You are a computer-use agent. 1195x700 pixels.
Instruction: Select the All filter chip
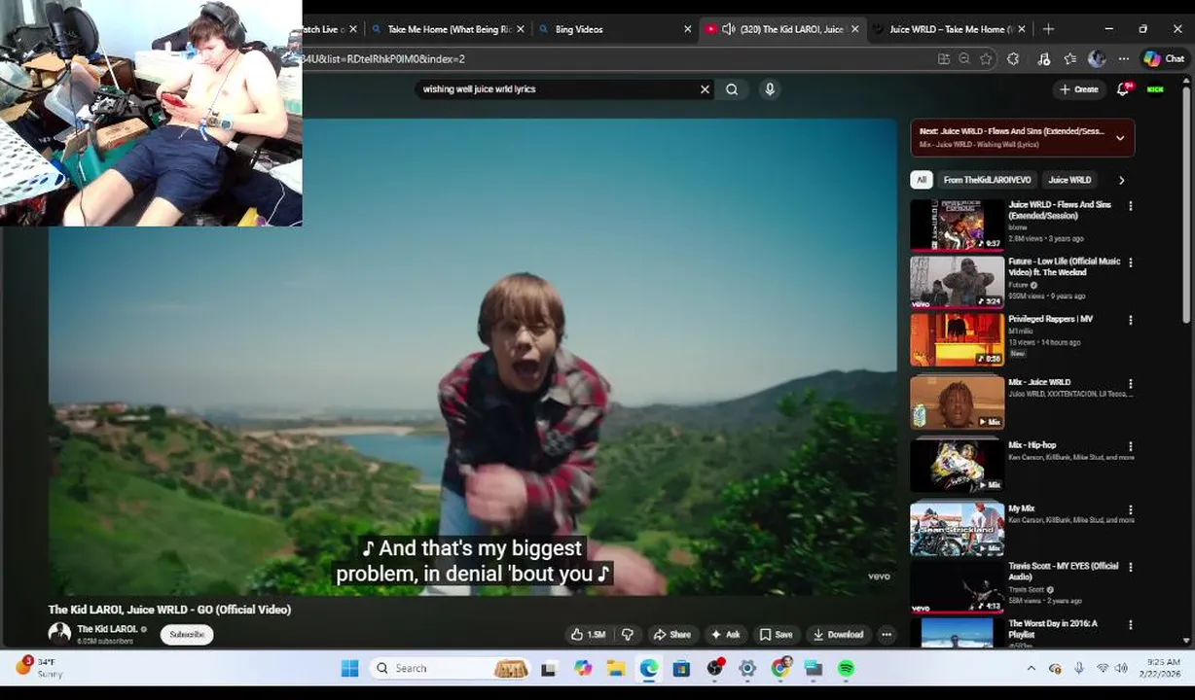pos(921,180)
